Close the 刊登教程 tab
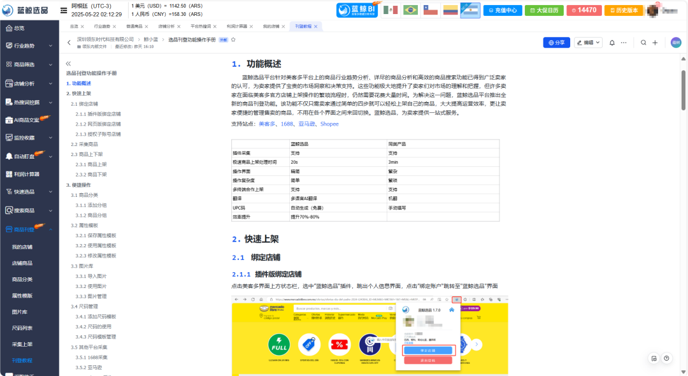This screenshot has height=376, width=688. click(x=315, y=27)
